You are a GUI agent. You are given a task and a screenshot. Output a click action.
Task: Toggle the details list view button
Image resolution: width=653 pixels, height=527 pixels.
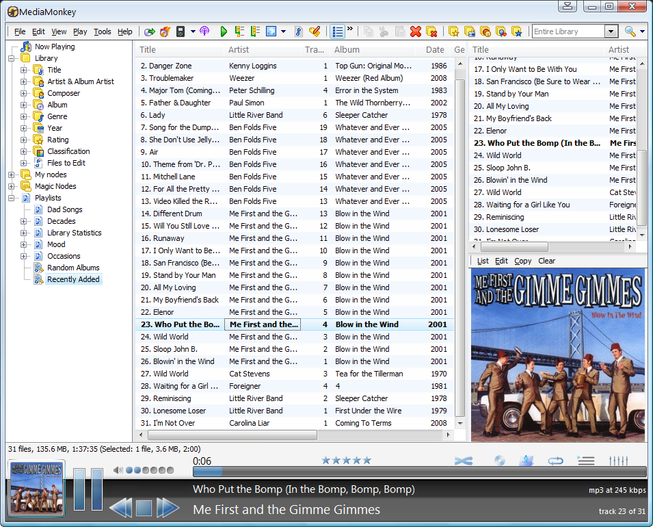click(337, 31)
